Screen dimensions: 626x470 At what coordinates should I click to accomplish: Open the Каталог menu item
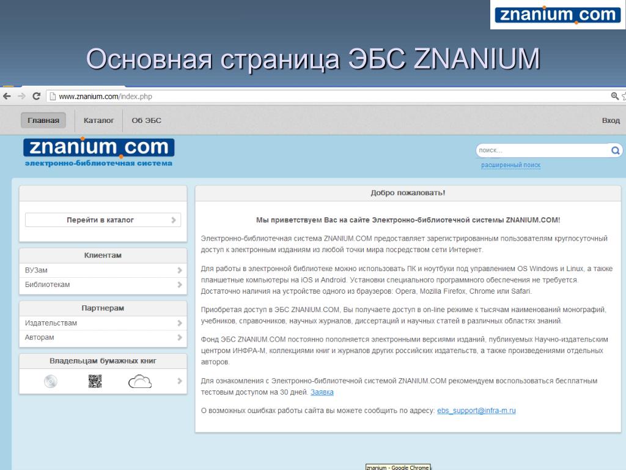tap(98, 121)
